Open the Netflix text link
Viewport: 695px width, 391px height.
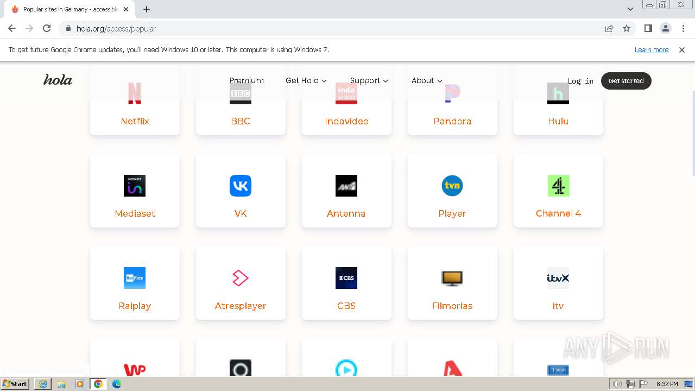pos(135,121)
